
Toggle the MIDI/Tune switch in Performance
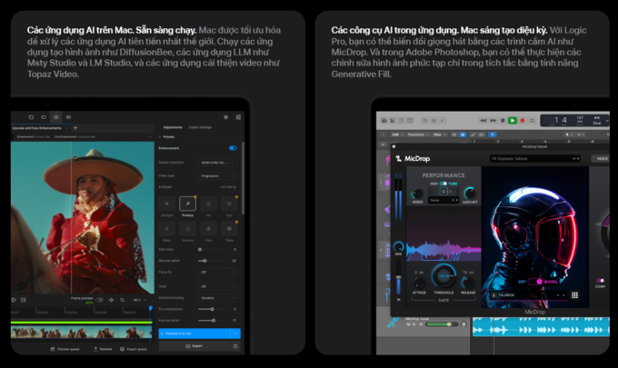(x=444, y=183)
